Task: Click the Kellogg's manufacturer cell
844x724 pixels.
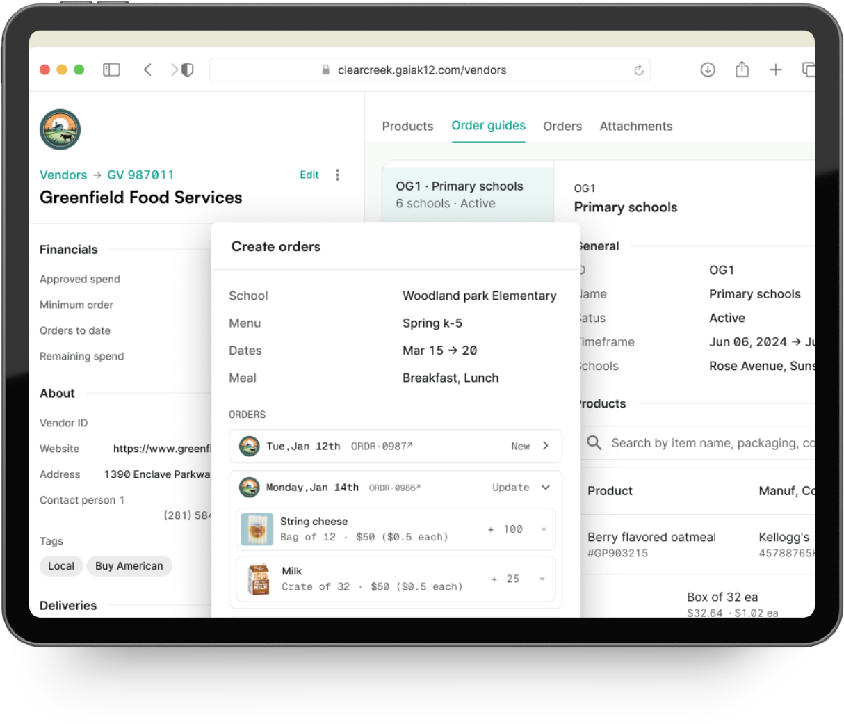Action: coord(784,537)
